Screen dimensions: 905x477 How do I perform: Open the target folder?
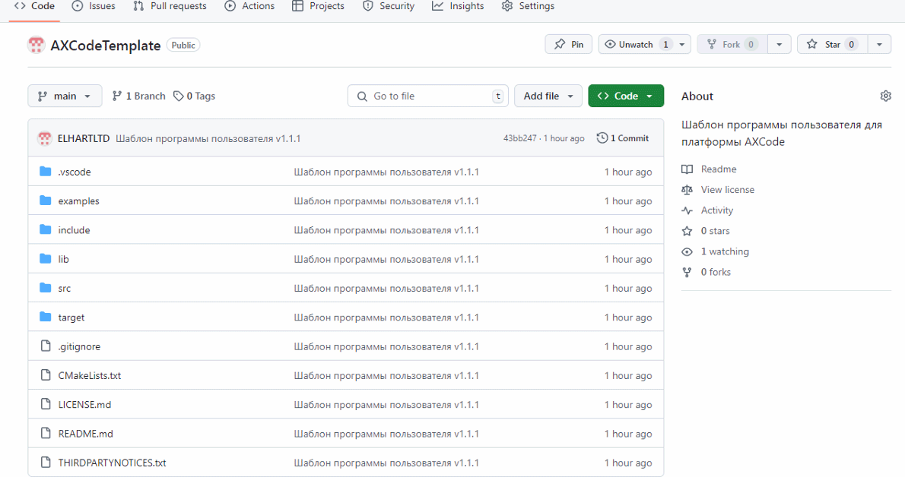[71, 317]
